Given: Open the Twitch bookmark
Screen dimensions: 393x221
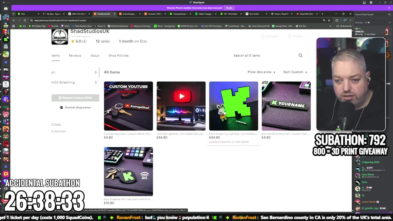Looking at the screenshot, I should click(x=65, y=26).
